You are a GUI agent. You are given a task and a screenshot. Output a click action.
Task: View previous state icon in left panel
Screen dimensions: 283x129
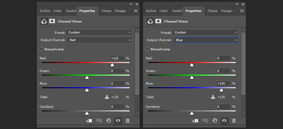click(x=99, y=121)
